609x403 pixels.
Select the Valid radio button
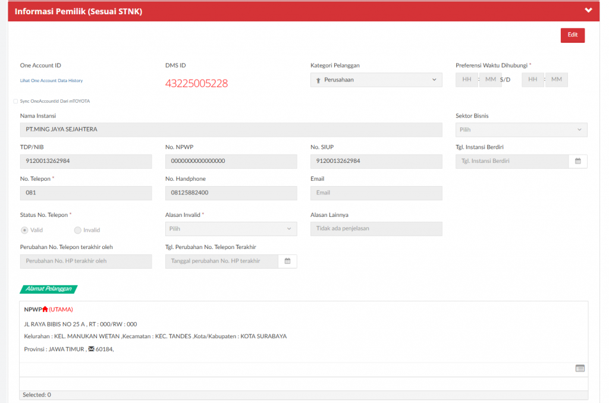(x=24, y=230)
